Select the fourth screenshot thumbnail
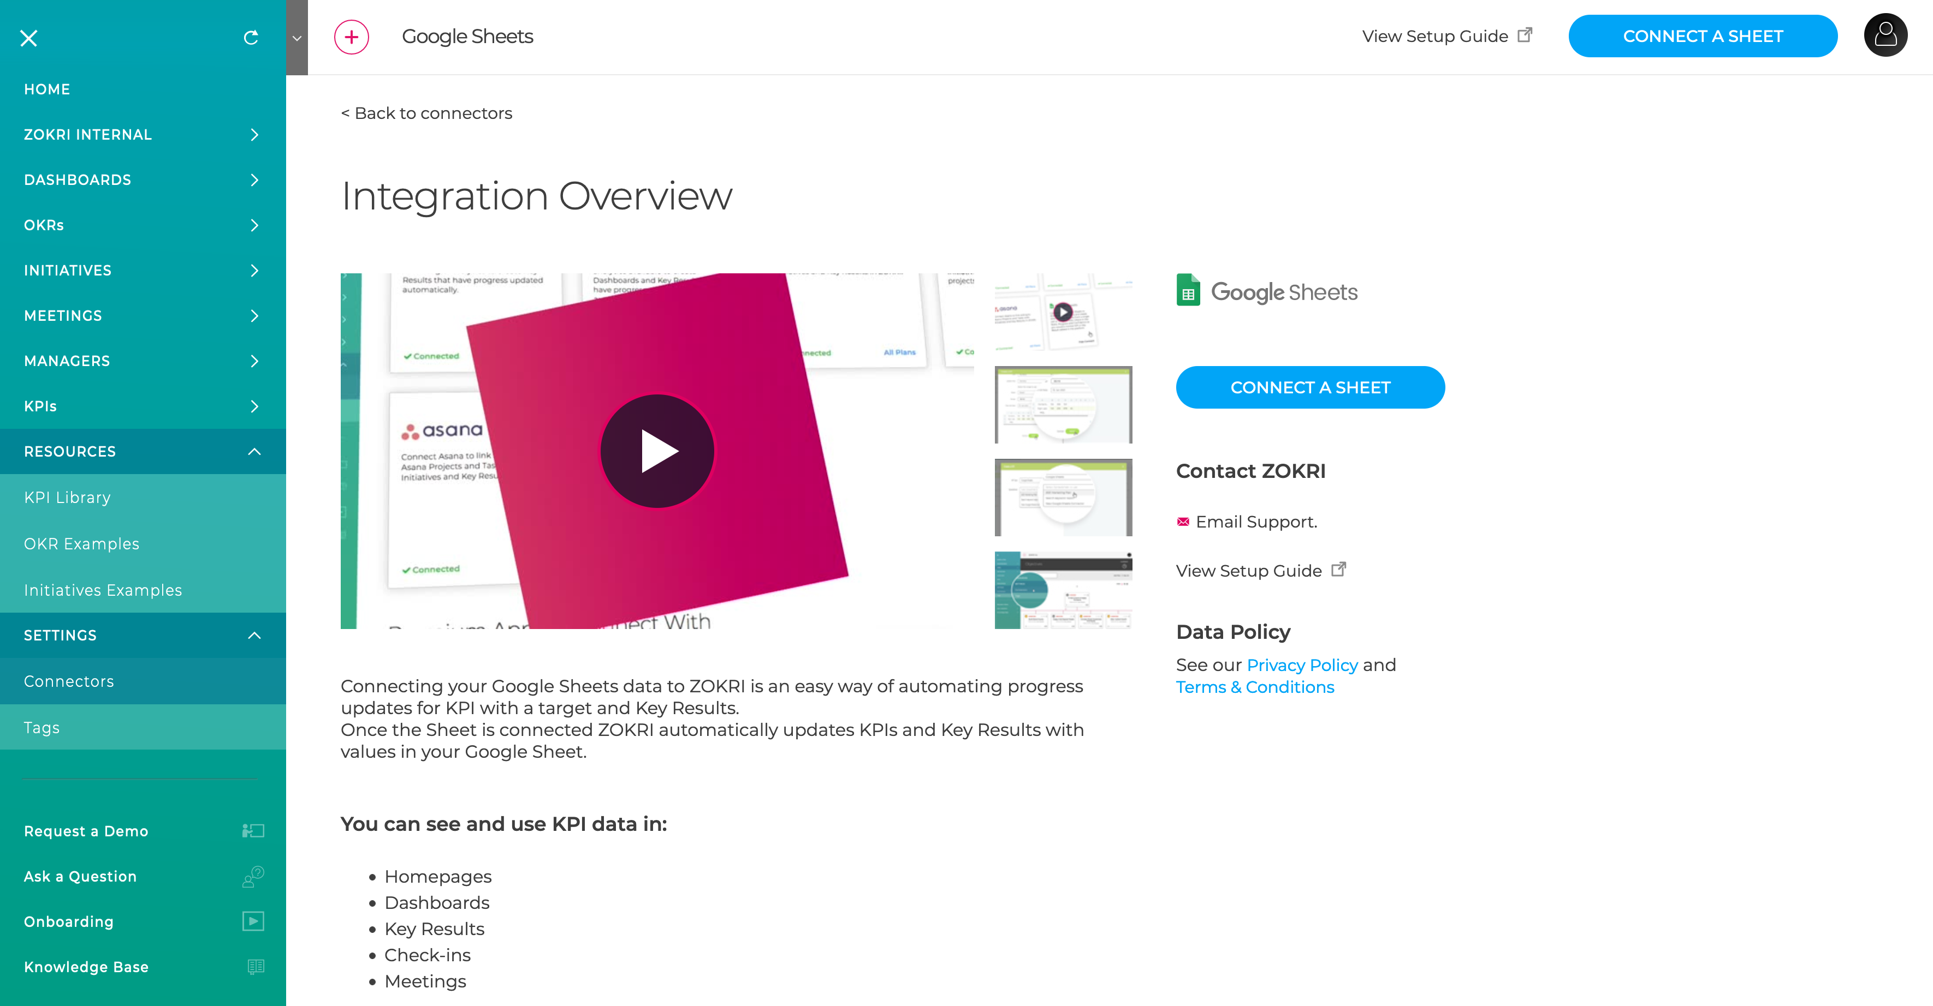 (1063, 591)
